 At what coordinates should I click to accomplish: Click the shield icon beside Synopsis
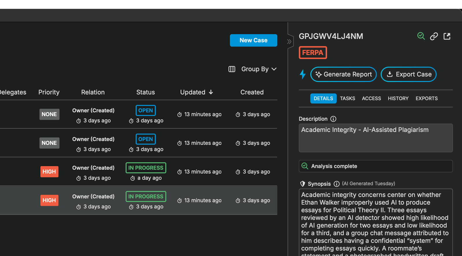(x=303, y=184)
